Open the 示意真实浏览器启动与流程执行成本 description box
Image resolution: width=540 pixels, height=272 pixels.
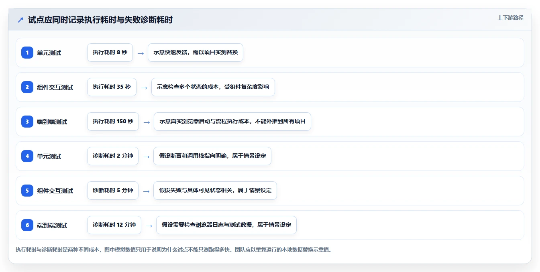[x=232, y=122]
